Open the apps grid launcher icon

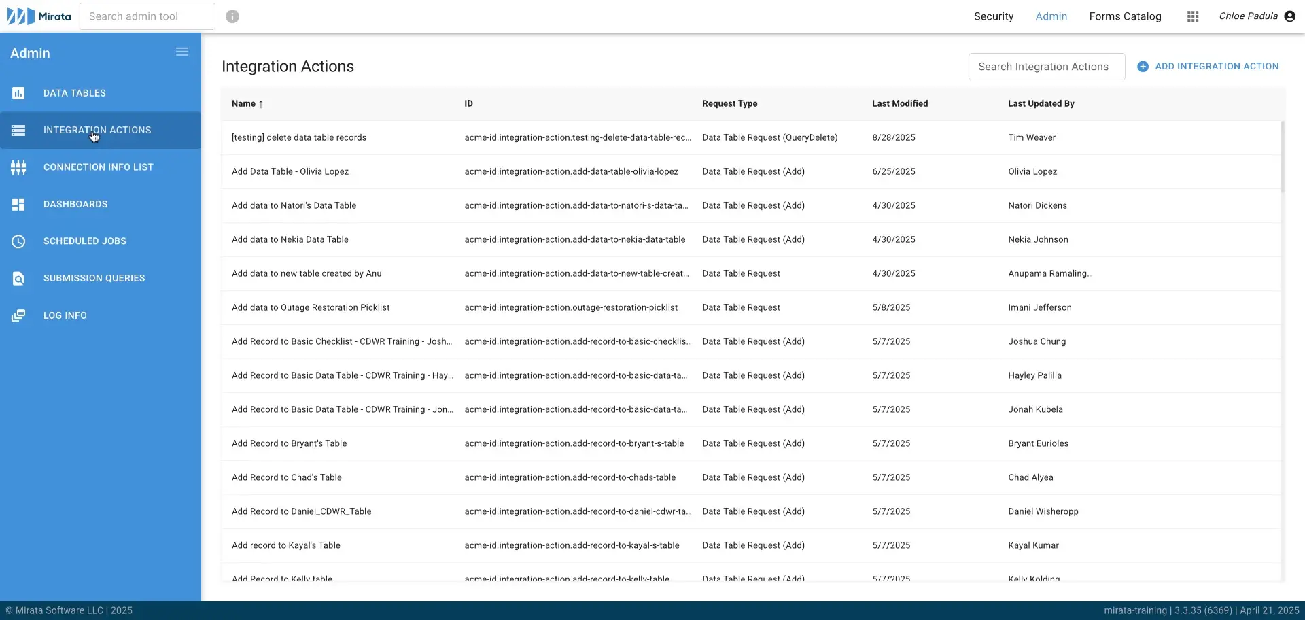tap(1193, 16)
